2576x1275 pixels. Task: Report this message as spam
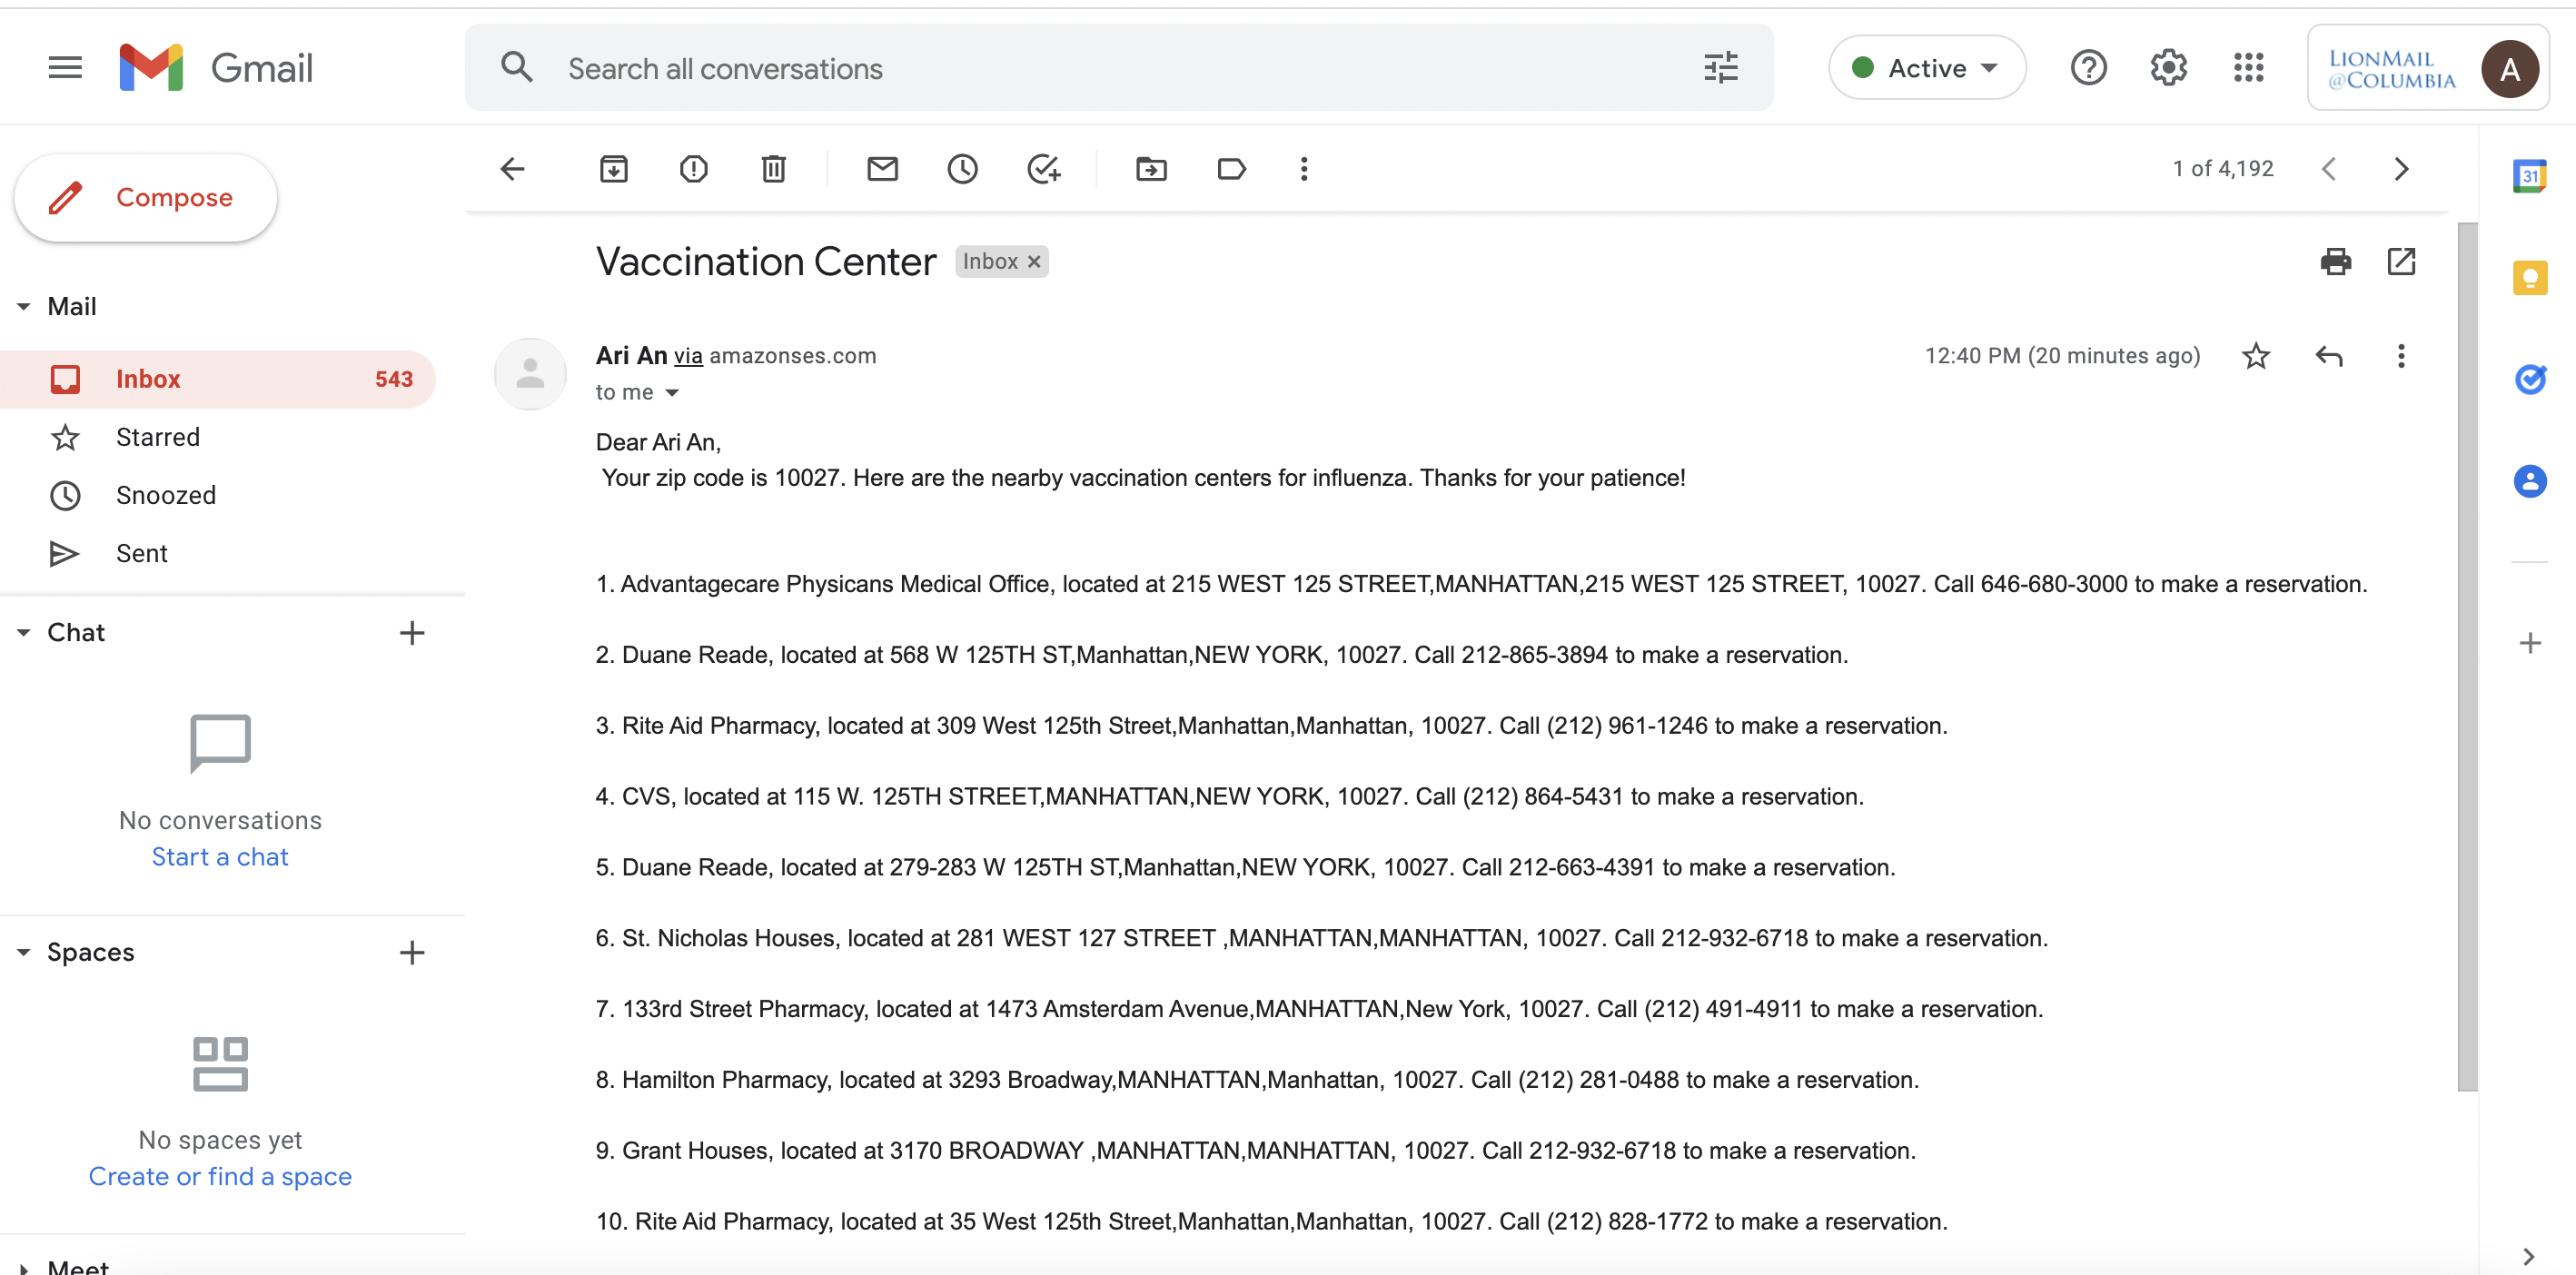pos(693,169)
